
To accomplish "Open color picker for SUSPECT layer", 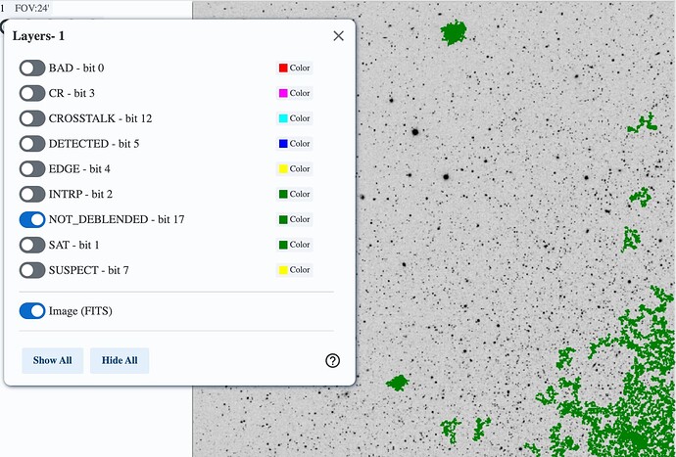I will (x=295, y=270).
